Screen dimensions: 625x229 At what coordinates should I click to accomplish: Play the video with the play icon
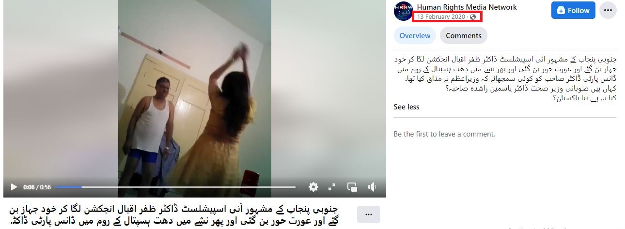14,187
